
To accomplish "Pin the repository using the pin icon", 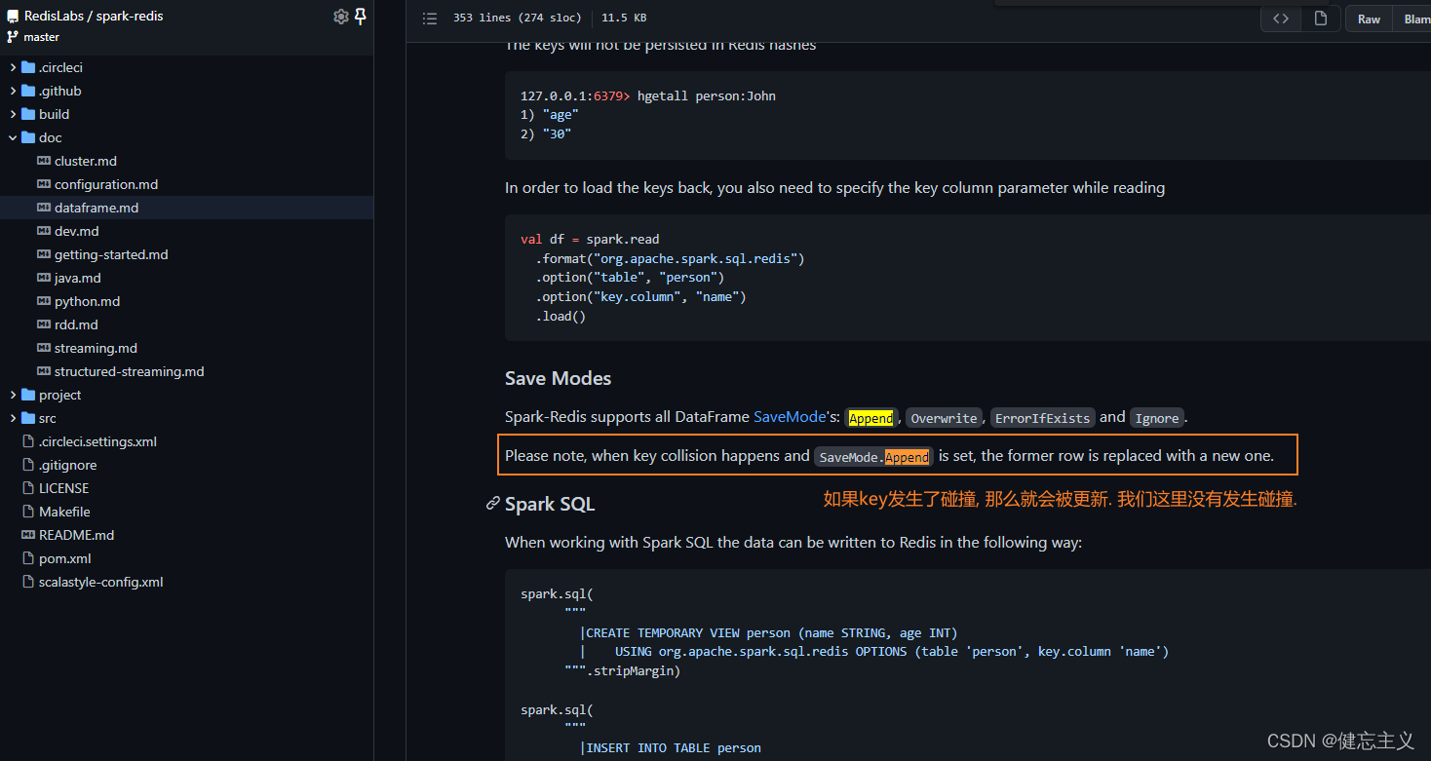I will tap(361, 16).
